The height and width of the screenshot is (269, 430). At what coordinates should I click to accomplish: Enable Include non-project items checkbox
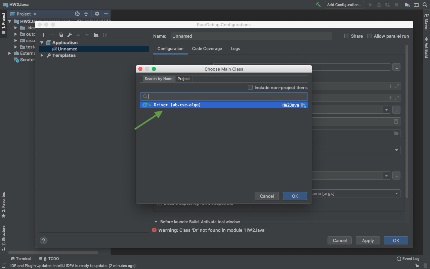click(x=250, y=87)
